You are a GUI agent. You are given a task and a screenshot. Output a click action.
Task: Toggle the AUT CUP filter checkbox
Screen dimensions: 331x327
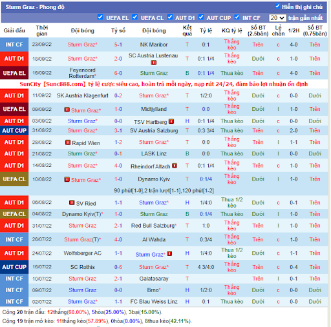201,17
